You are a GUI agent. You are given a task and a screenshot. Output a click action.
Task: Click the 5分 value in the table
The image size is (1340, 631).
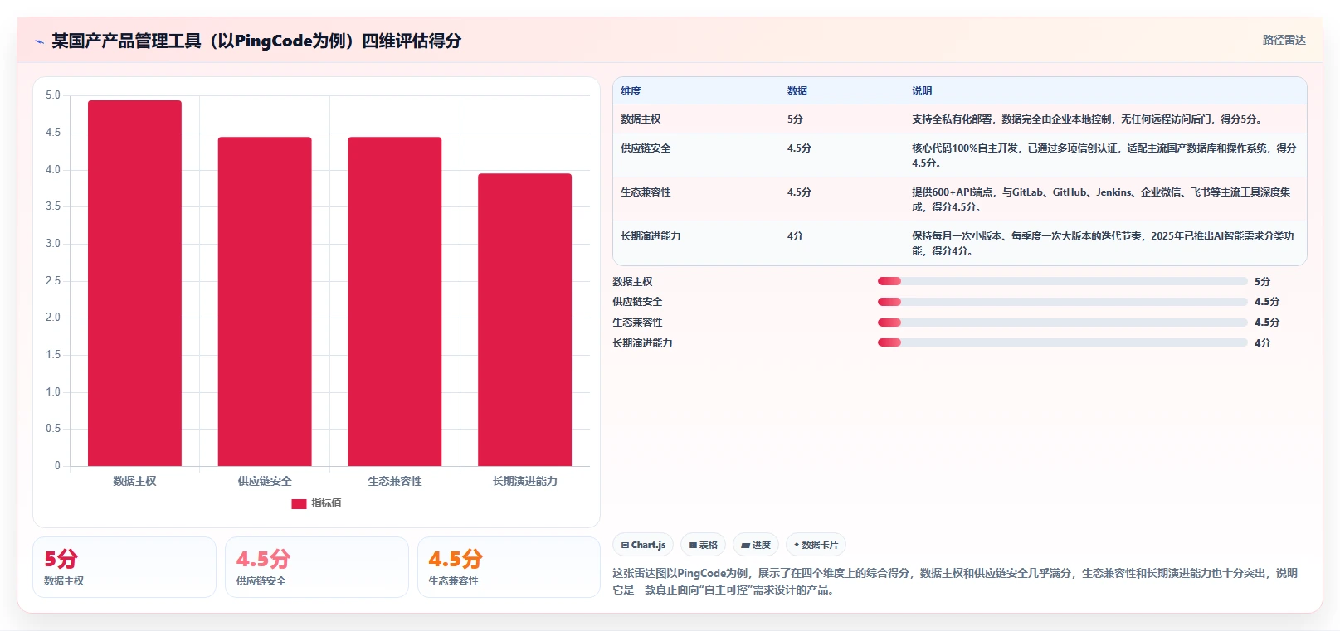tap(795, 119)
